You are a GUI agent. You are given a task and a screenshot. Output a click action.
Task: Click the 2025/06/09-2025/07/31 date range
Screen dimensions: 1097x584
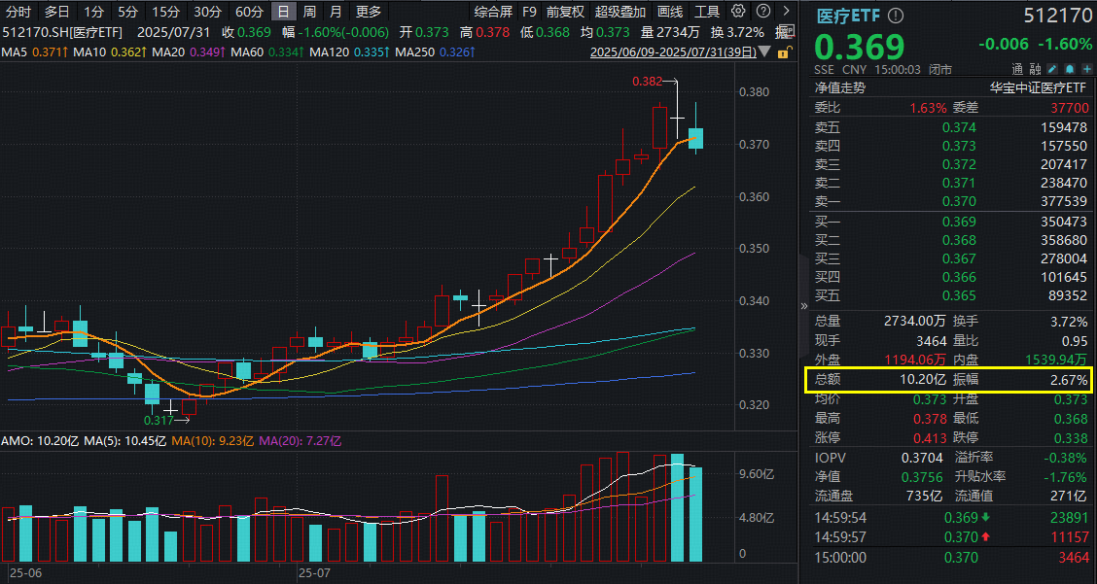click(673, 51)
